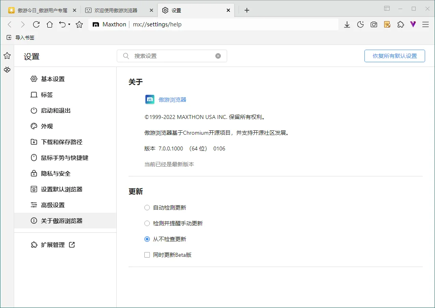Open the bee icon in the left sidebar
Viewport: 435px width, 308px height.
pyautogui.click(x=7, y=70)
